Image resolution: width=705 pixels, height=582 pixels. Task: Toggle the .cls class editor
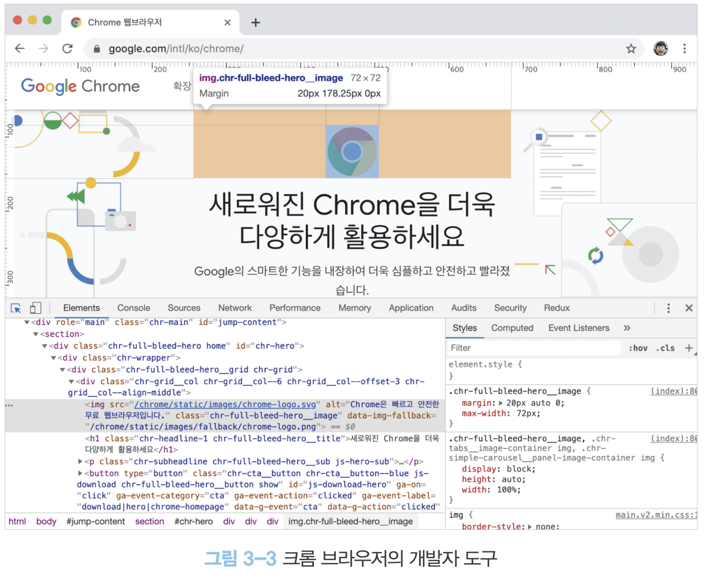(x=665, y=348)
